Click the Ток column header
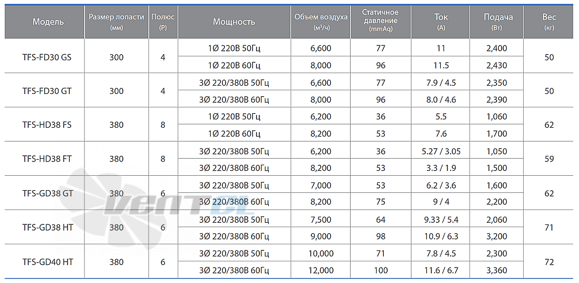This screenshot has height=283, width=579. coord(441,22)
